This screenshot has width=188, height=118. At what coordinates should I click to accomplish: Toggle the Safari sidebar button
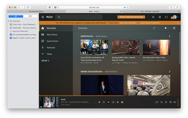28,7
